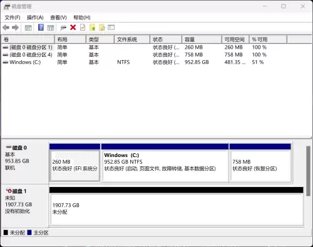Viewport: 313px width, 247px height.
Task: Toggle the show/hide action pane icon
Action: (51, 28)
